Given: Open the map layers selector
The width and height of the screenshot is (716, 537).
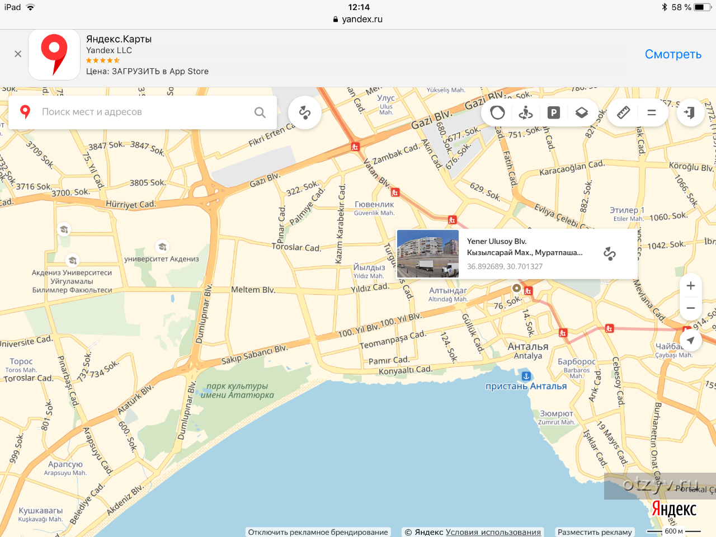Looking at the screenshot, I should (581, 112).
